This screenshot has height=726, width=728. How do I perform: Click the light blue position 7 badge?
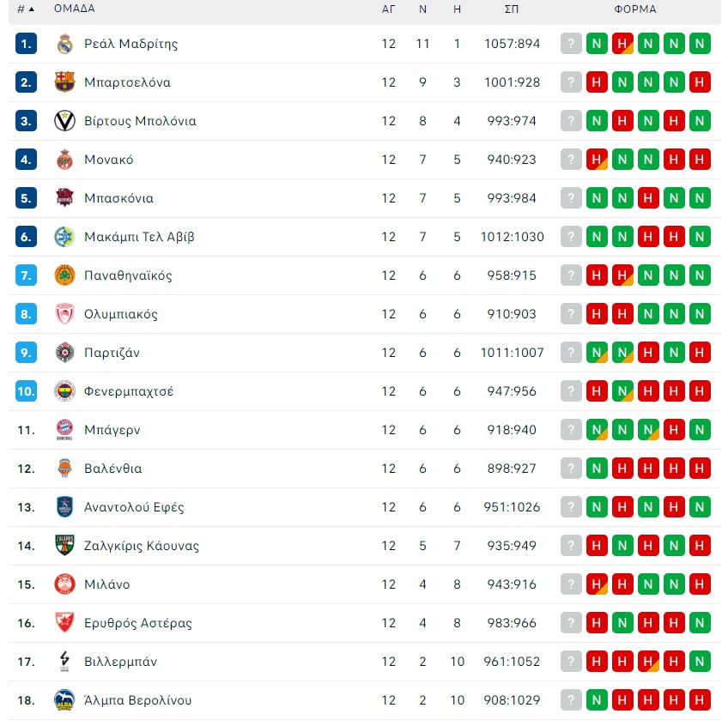coord(26,275)
